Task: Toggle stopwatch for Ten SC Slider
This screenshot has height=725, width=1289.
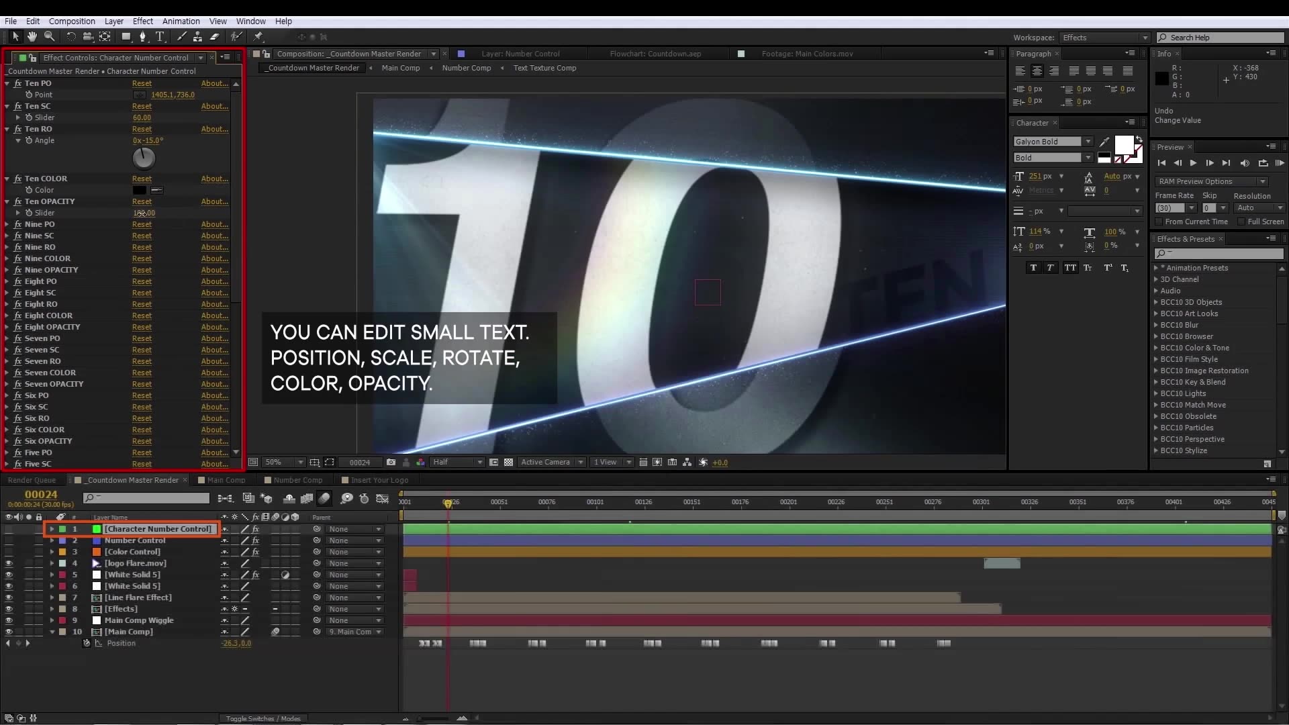Action: click(x=29, y=117)
